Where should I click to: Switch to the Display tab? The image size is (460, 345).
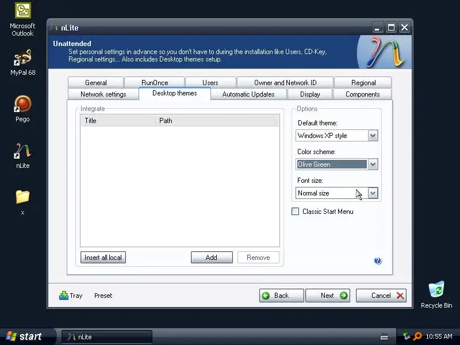click(x=310, y=94)
